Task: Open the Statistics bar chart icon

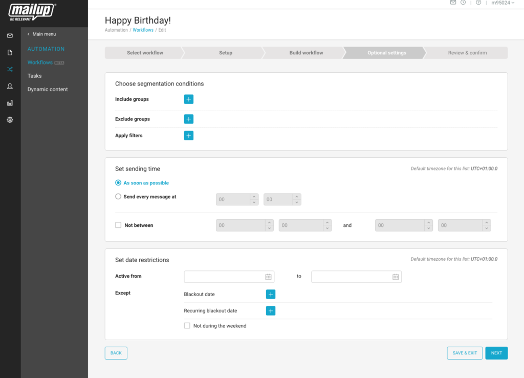Action: [10, 103]
